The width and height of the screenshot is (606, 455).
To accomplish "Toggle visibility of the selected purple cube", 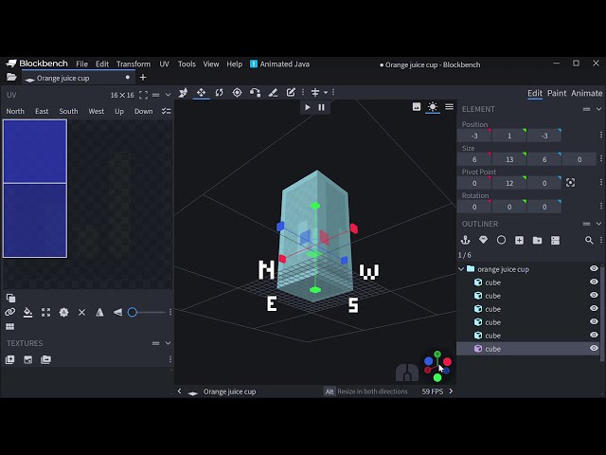I will tap(594, 348).
